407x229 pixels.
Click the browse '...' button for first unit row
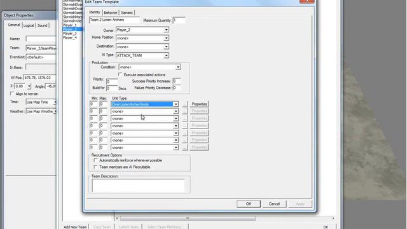185,104
